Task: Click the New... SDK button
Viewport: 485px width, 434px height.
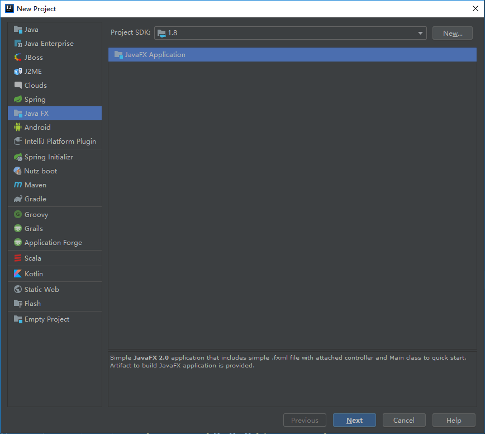Action: coord(453,33)
